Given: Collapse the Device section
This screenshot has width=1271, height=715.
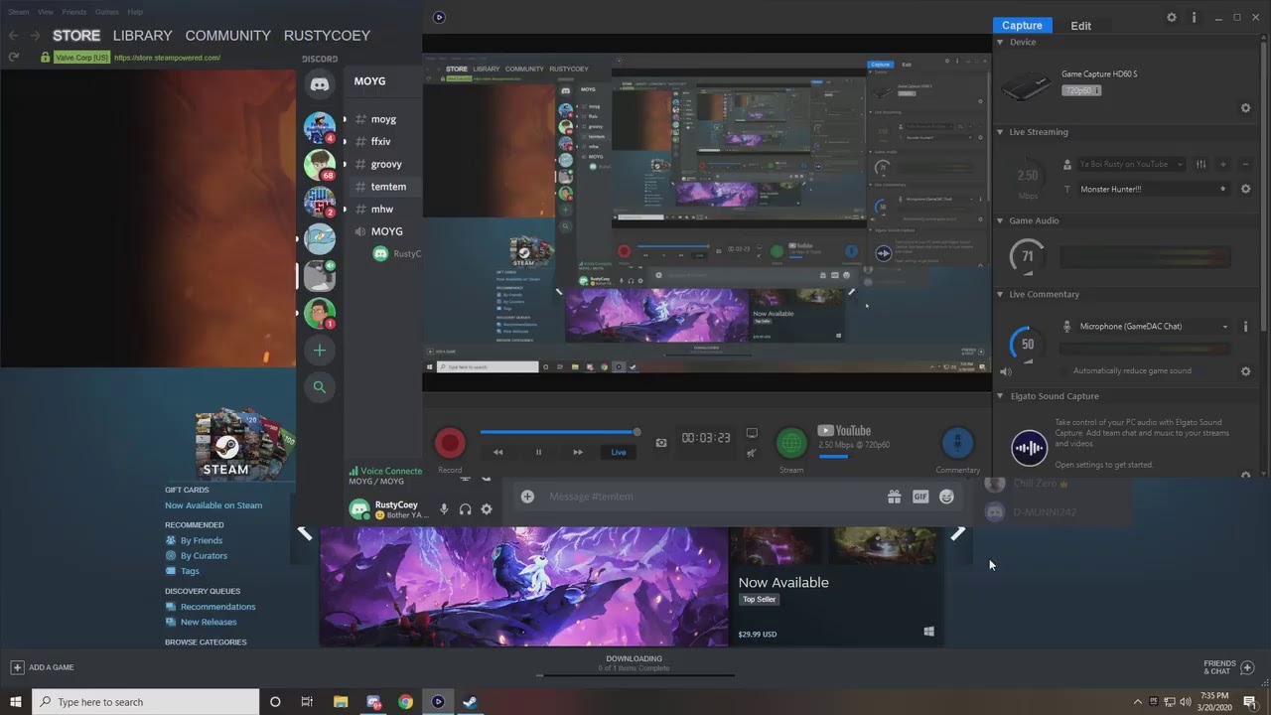Looking at the screenshot, I should coord(1000,43).
